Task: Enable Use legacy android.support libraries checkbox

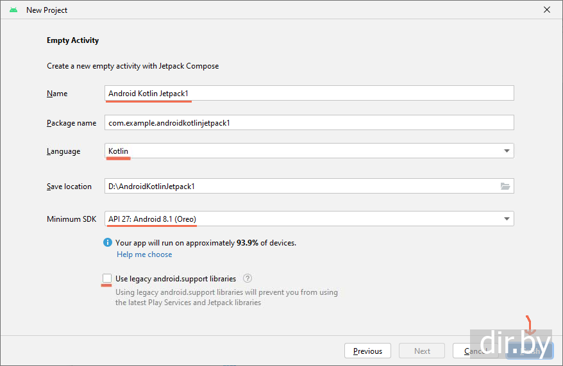Action: (x=106, y=278)
